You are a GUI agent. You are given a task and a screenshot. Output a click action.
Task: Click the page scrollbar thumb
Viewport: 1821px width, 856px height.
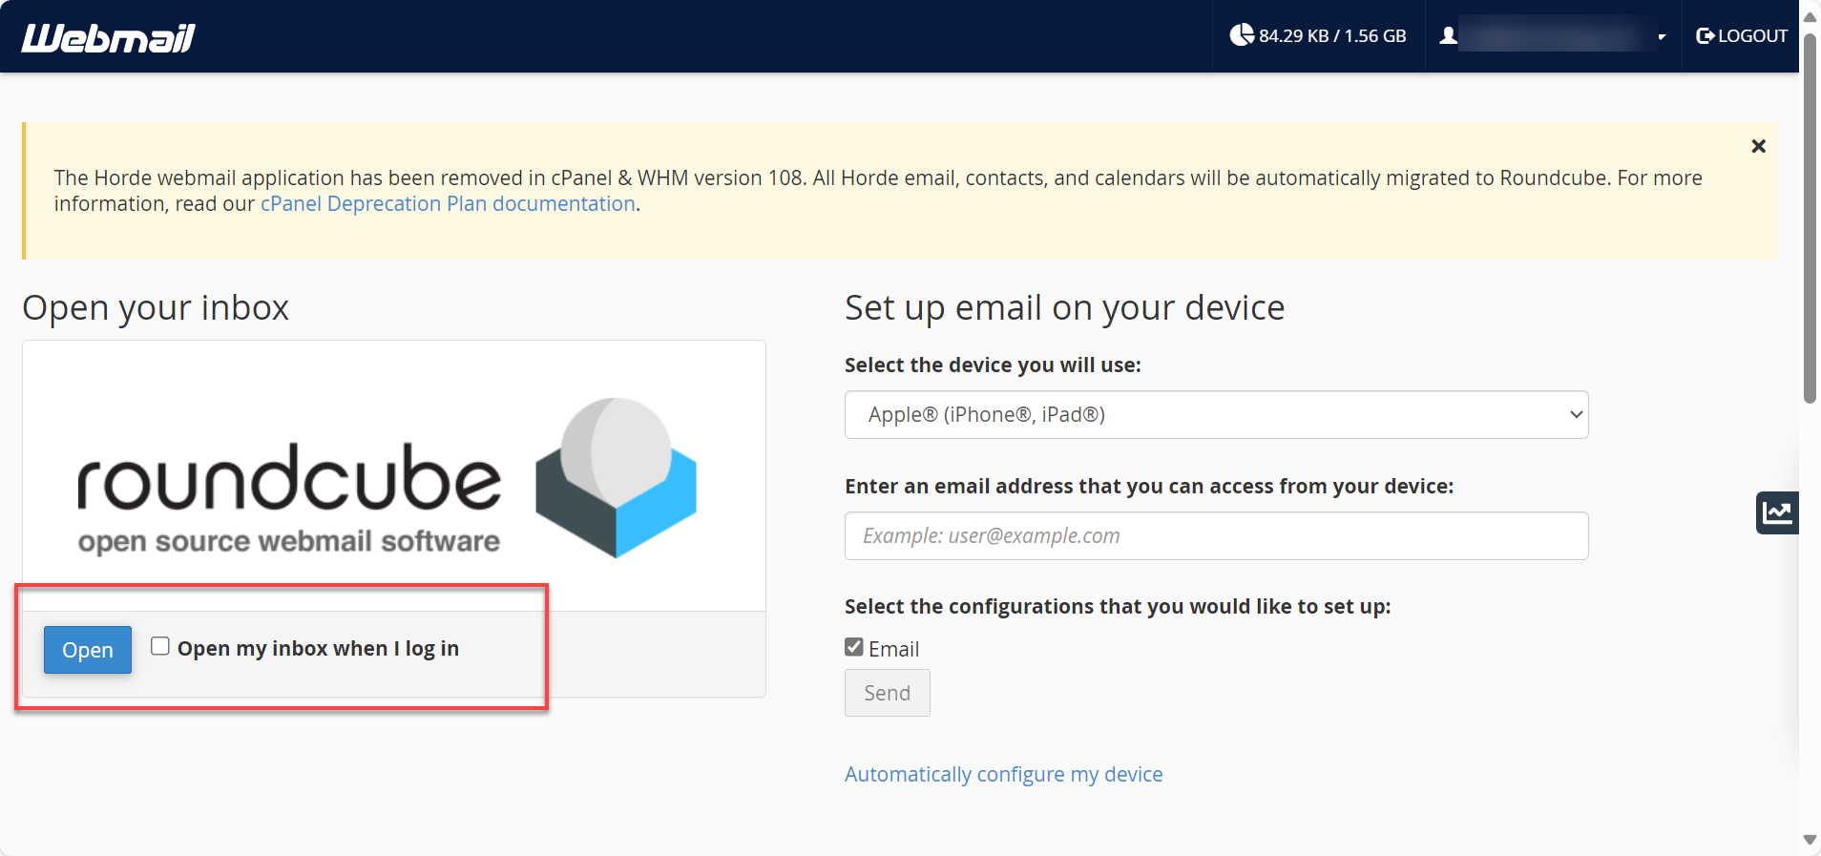tap(1810, 219)
